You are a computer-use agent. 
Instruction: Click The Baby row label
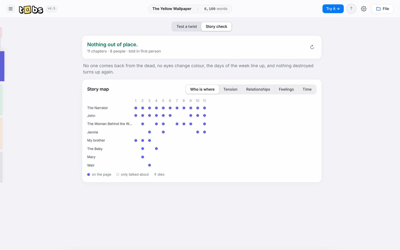point(95,149)
